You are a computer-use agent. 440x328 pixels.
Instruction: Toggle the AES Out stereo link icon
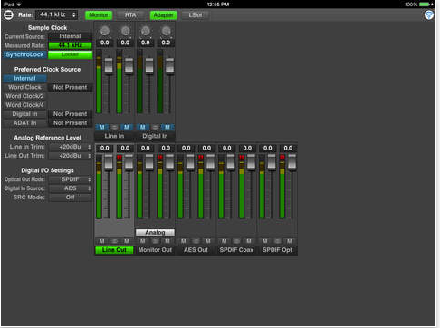click(196, 241)
